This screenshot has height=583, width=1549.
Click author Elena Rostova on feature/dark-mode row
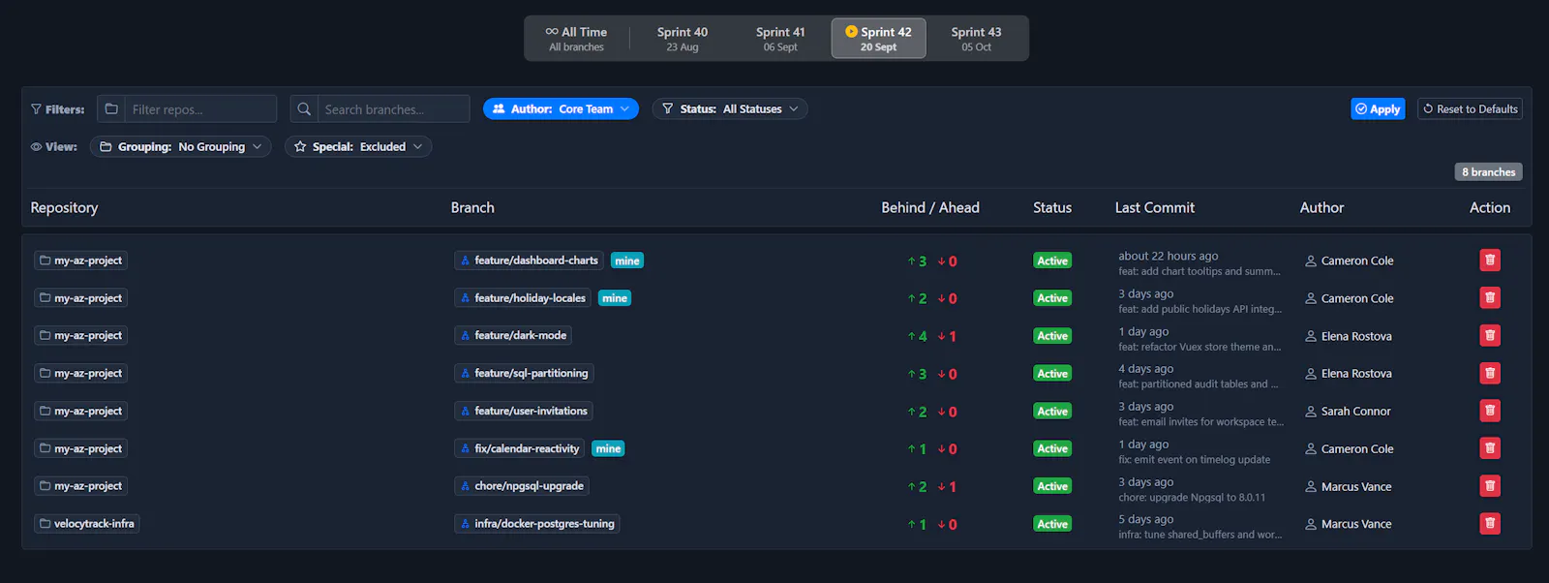coord(1356,336)
